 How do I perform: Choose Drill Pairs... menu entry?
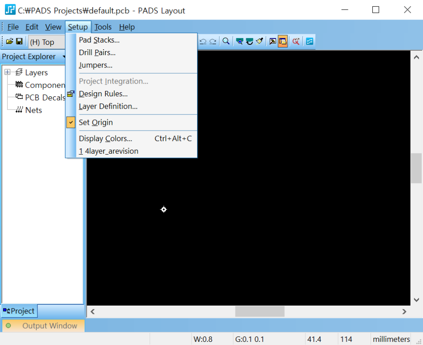[x=132, y=52]
